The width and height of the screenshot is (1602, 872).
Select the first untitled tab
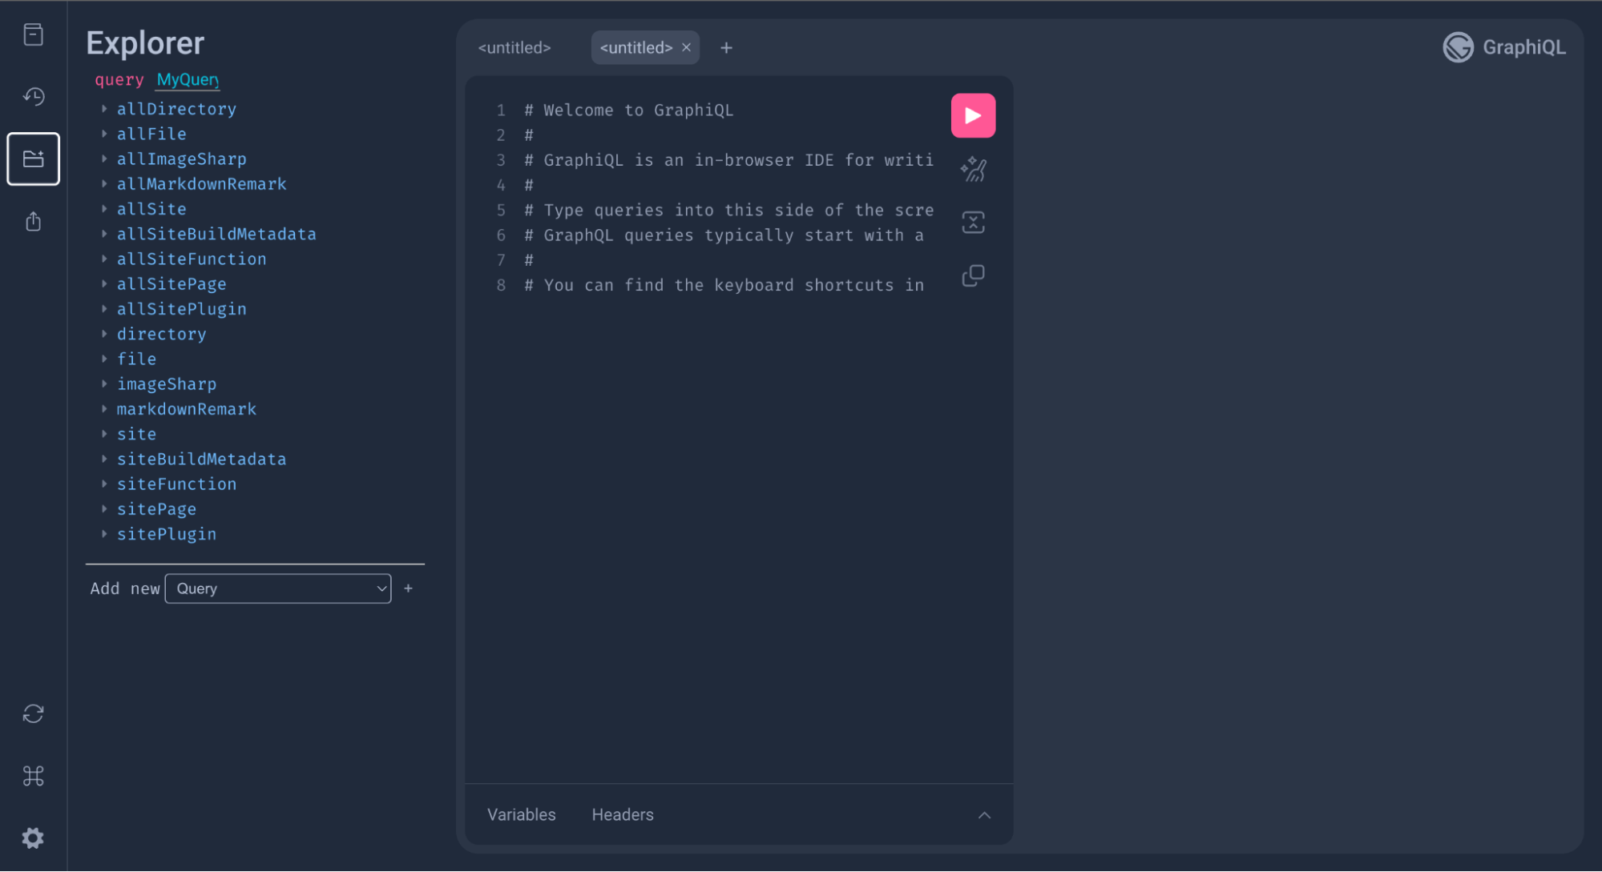pos(514,47)
